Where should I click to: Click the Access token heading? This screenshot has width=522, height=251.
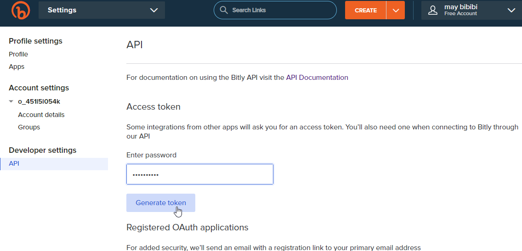(x=153, y=107)
